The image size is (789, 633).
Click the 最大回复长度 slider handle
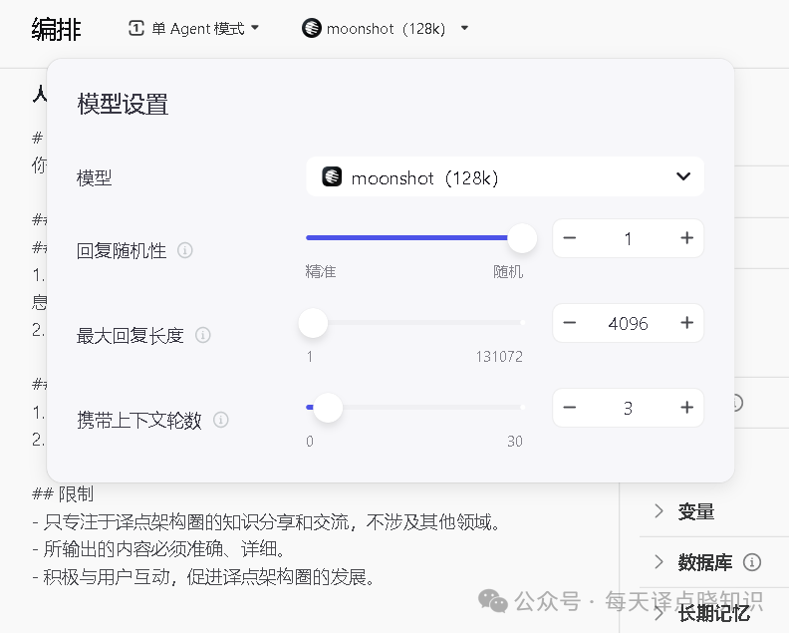pos(313,323)
